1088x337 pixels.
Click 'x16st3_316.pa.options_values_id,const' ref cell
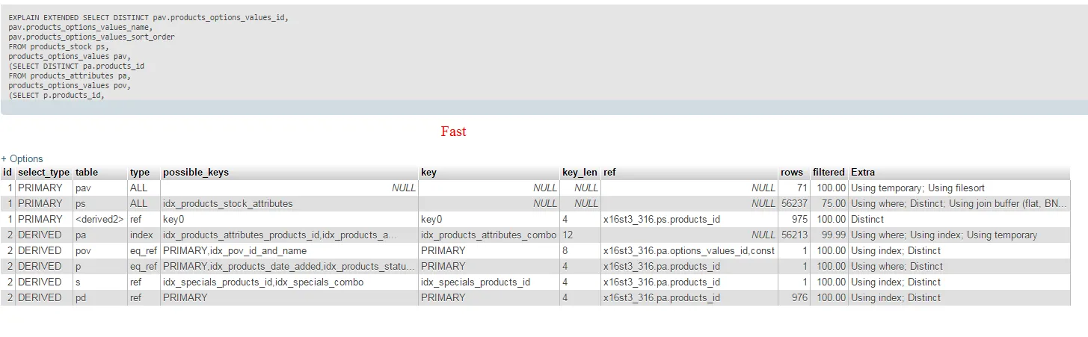689,250
